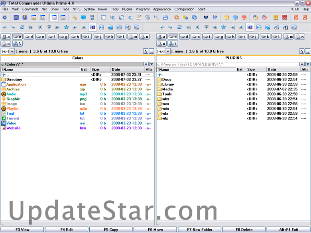Sort Colors panel by Size column header
The image size is (311, 233).
click(100, 70)
